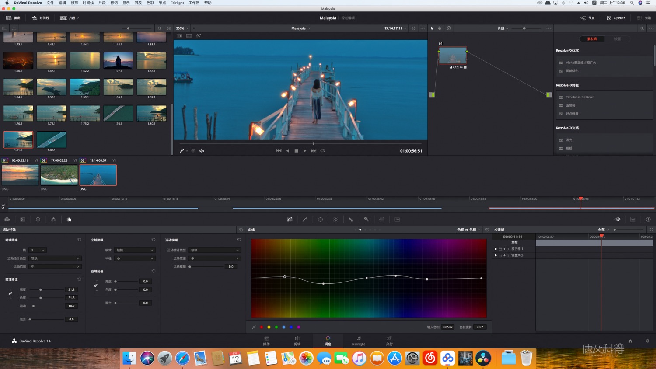This screenshot has width=656, height=369.
Task: Select the arrow pointer tool in node editor
Action: pos(432,28)
